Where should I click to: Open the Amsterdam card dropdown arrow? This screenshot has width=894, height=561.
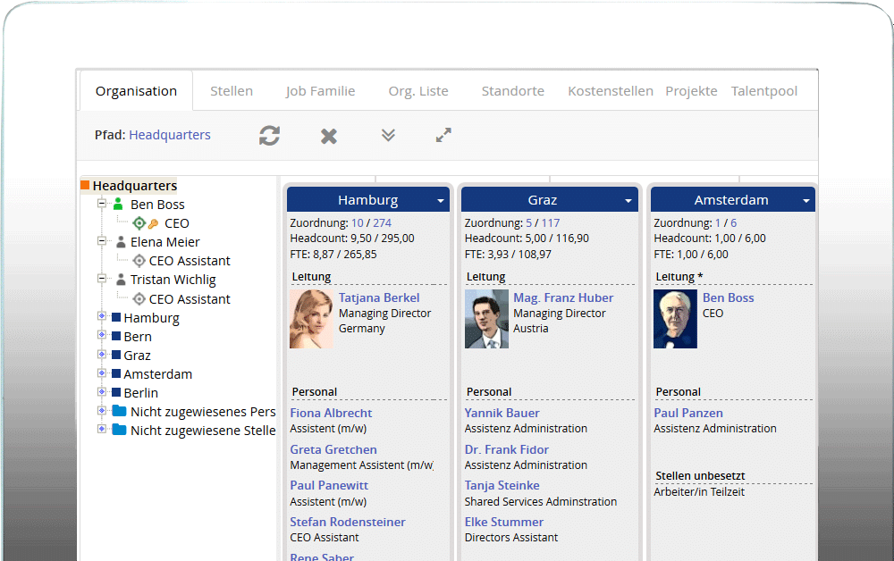coord(806,200)
